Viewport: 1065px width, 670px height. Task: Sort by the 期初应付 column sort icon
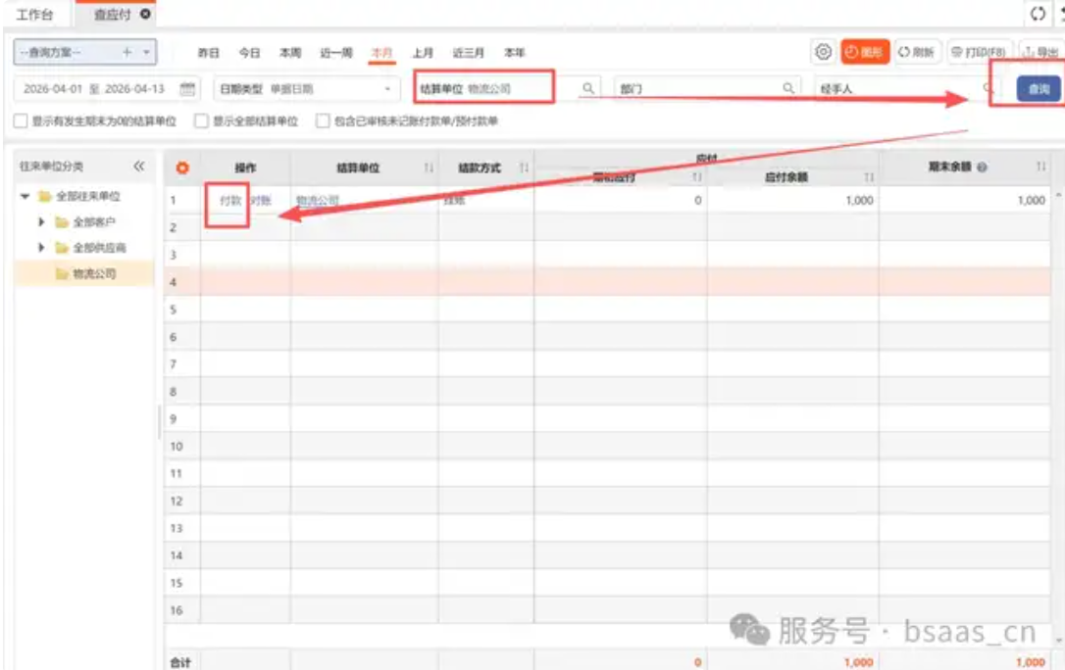coord(697,177)
